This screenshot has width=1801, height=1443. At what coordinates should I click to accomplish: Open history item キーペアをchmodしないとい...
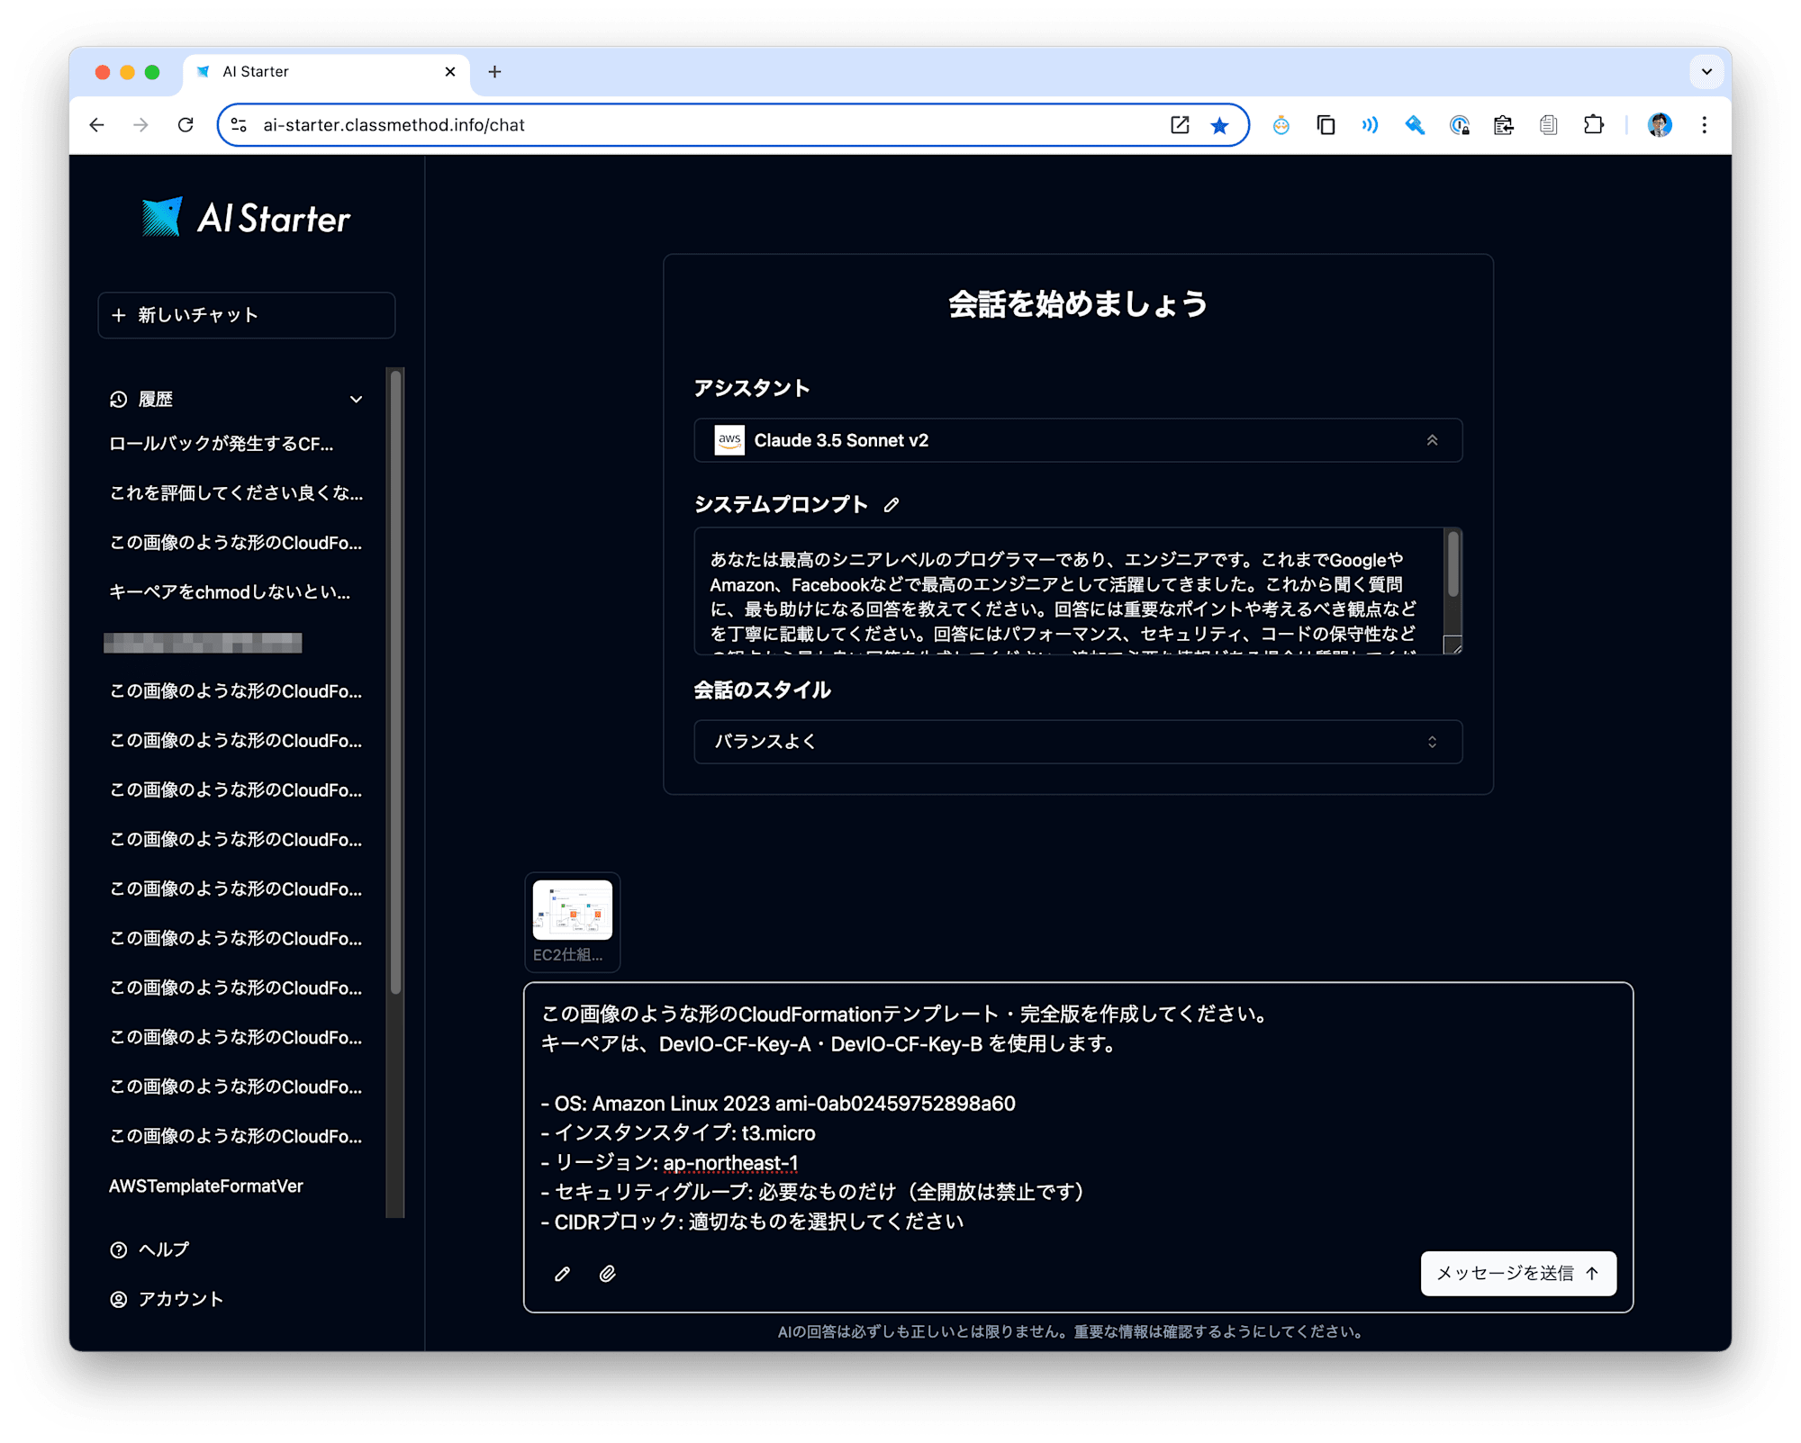(x=230, y=592)
